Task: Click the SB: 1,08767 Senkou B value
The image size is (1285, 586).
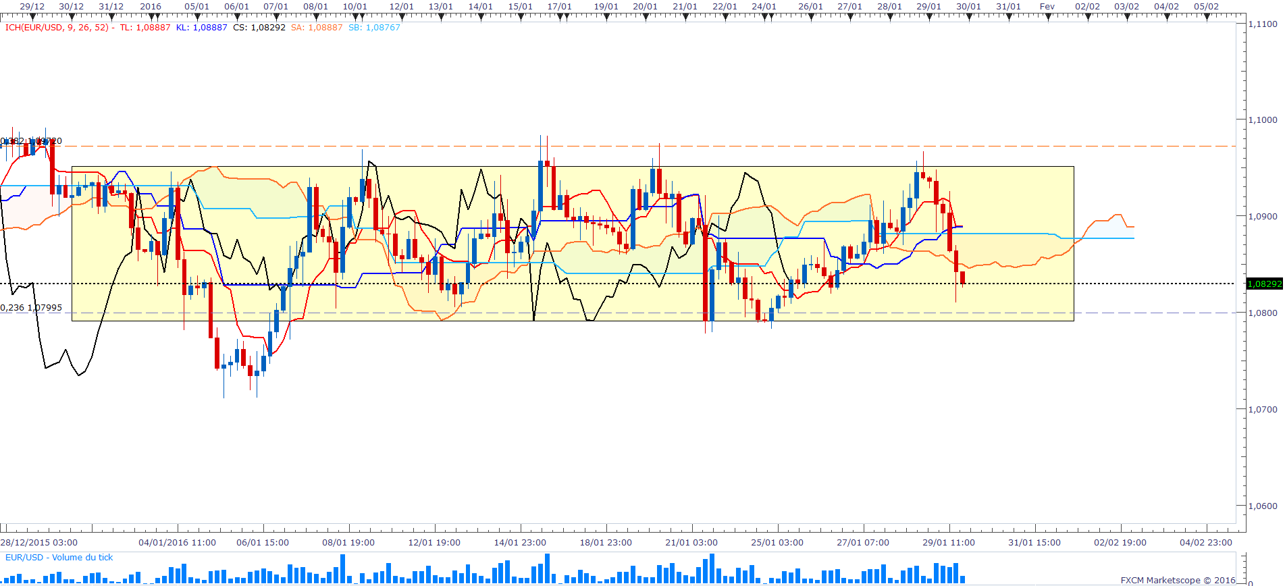Action: coord(374,28)
